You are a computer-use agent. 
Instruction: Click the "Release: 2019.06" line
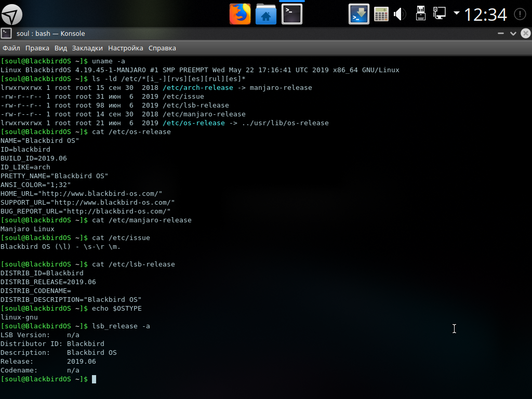point(48,361)
